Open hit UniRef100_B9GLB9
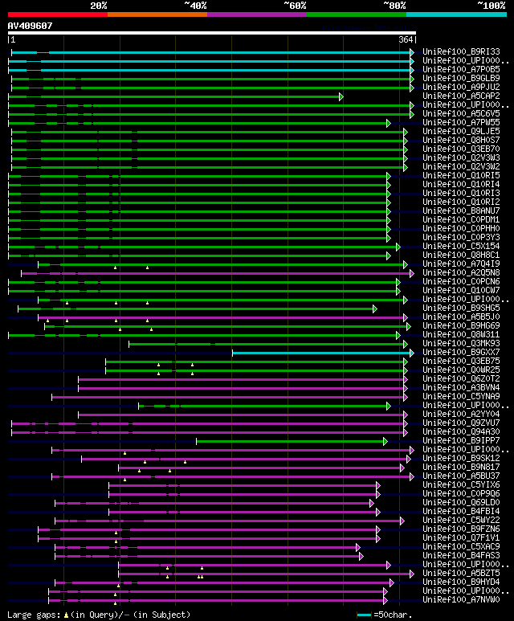Image resolution: width=514 pixels, height=621 pixels. coord(461,79)
